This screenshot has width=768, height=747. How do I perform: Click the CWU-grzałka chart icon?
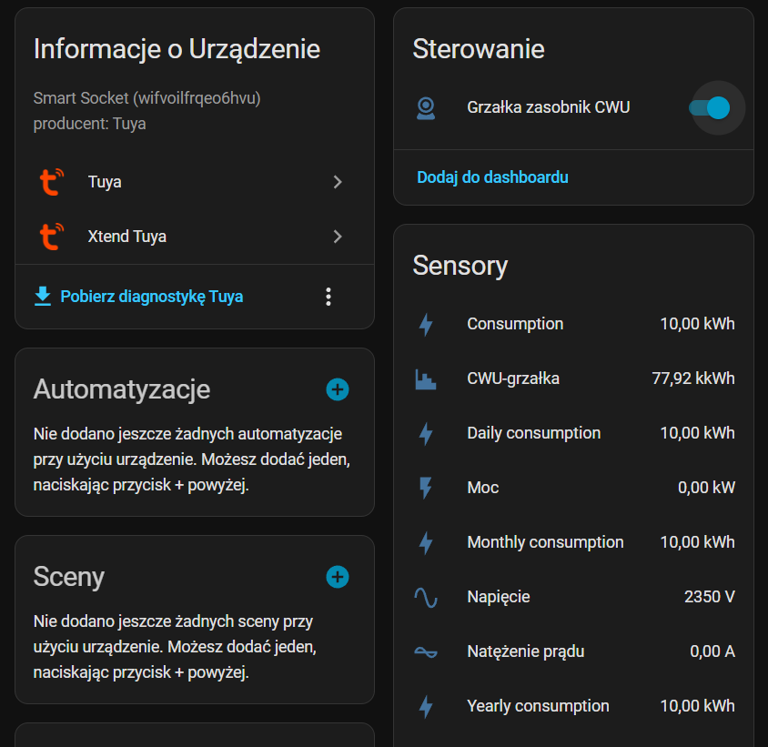426,379
